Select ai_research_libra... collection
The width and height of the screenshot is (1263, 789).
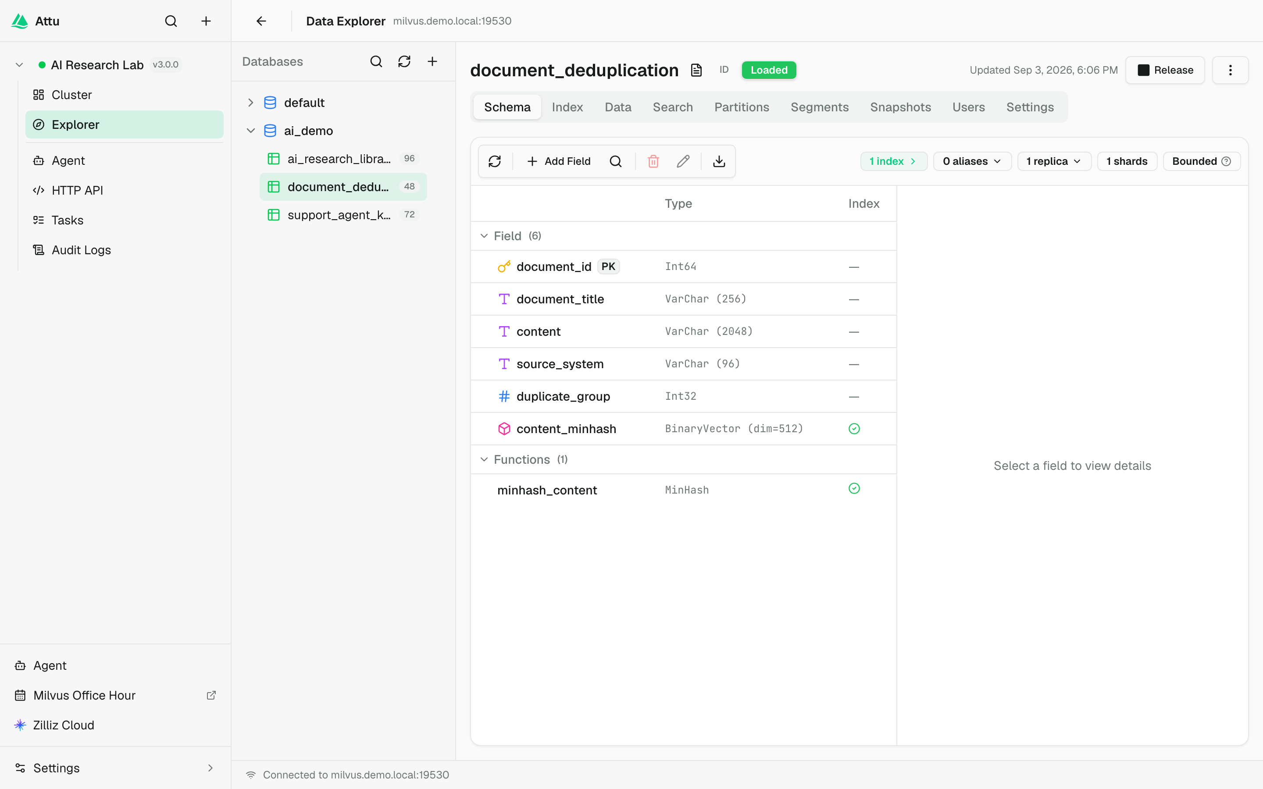(343, 159)
